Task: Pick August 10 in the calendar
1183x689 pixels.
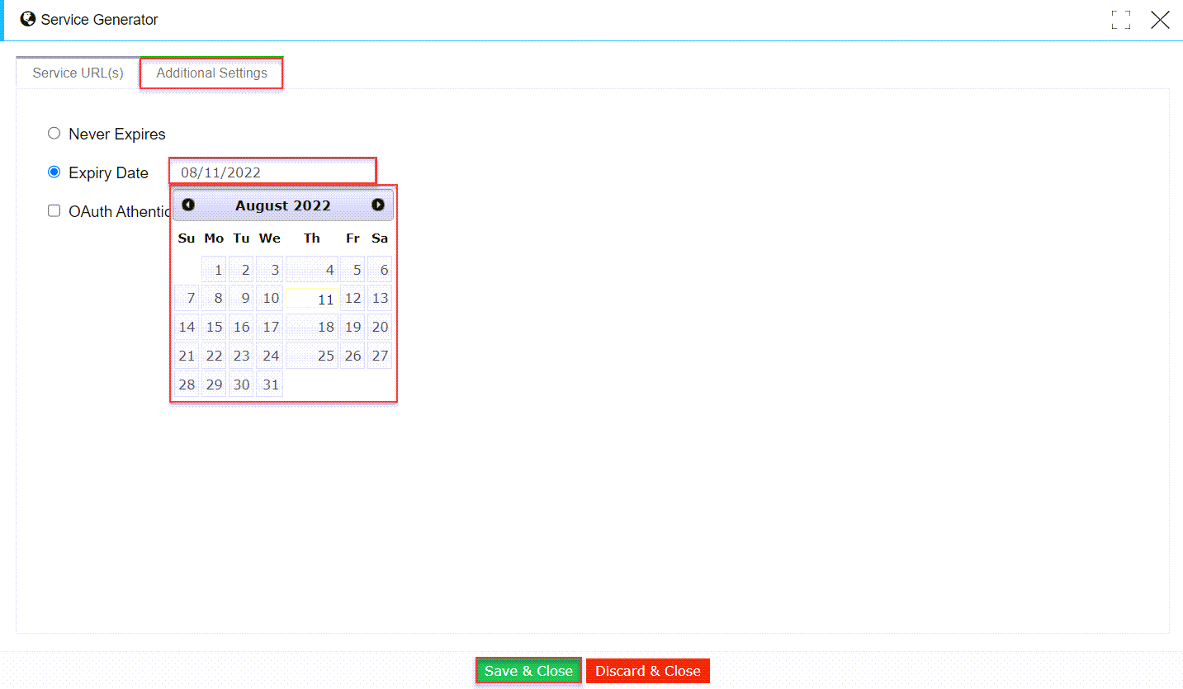Action: pyautogui.click(x=269, y=298)
